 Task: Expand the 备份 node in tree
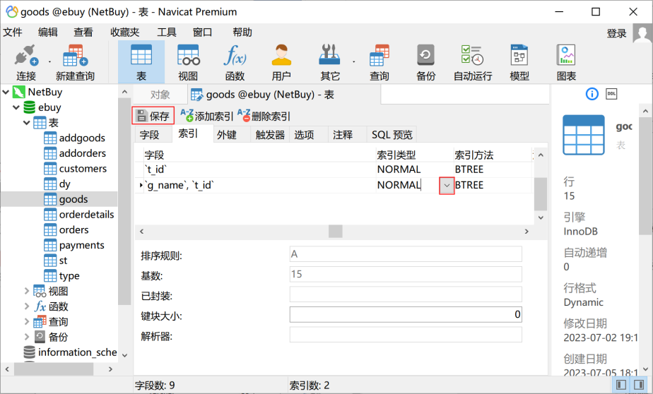[x=27, y=338]
